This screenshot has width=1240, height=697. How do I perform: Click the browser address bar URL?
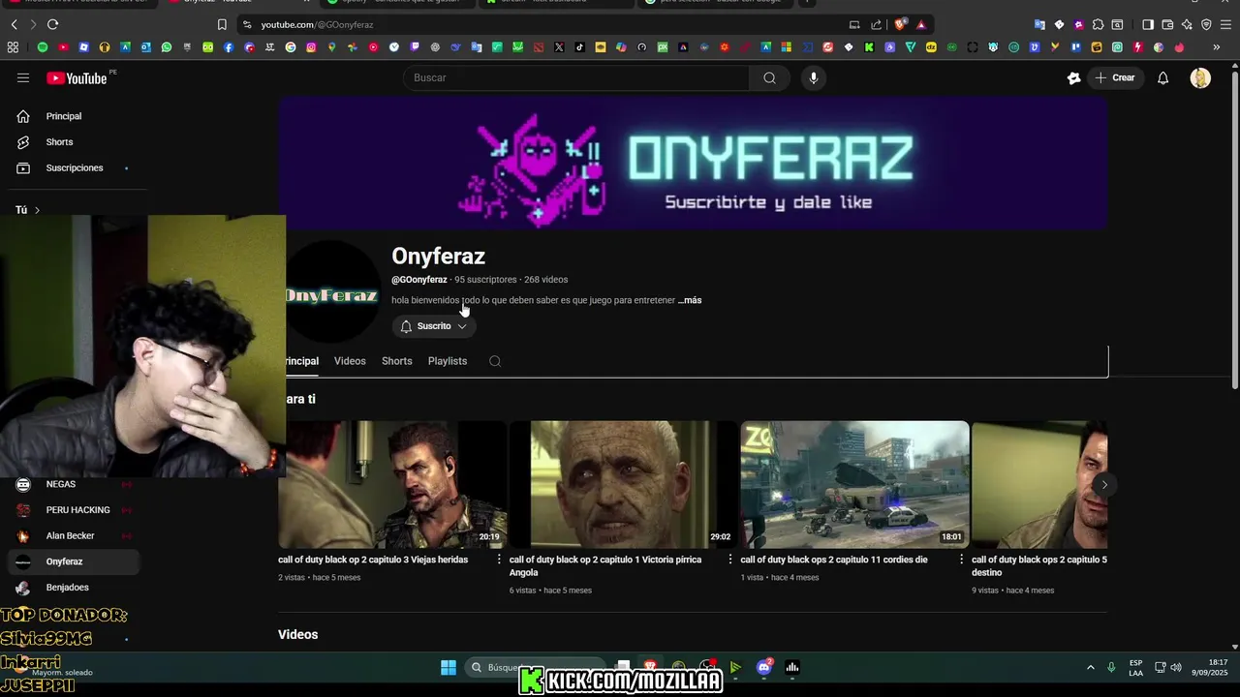click(317, 24)
